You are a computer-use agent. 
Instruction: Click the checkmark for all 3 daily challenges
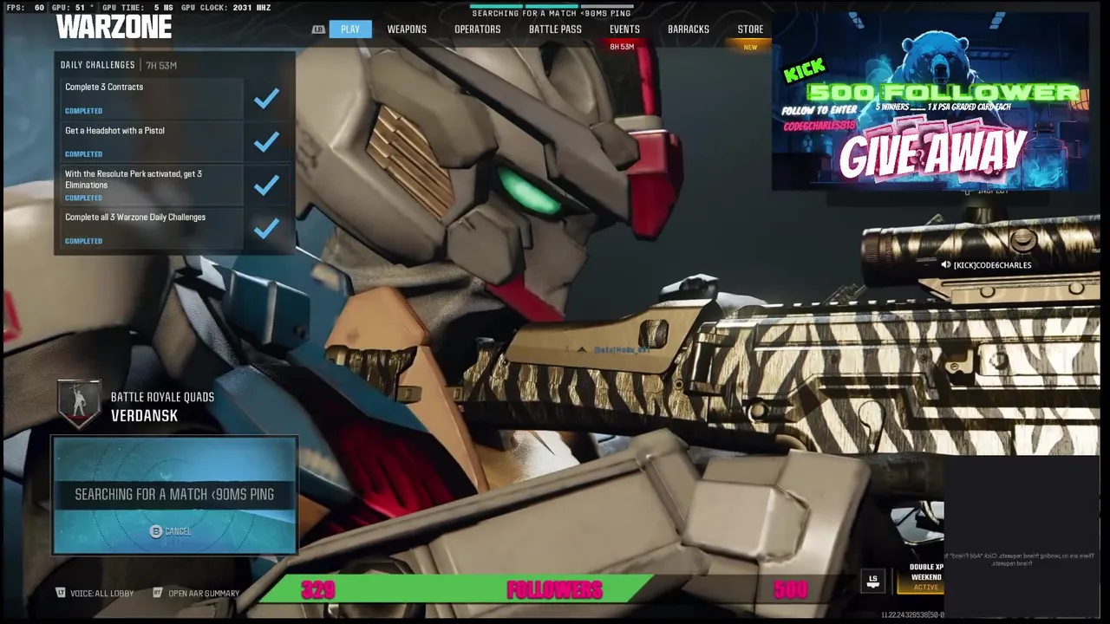coord(266,228)
